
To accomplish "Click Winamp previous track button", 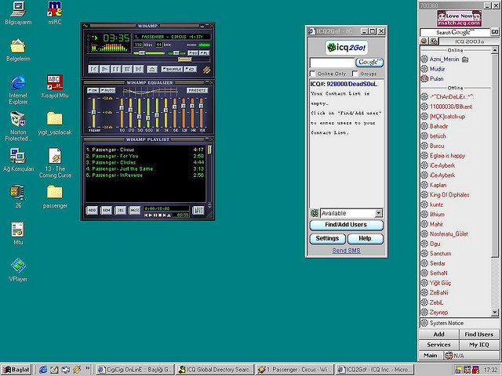I will [x=93, y=69].
